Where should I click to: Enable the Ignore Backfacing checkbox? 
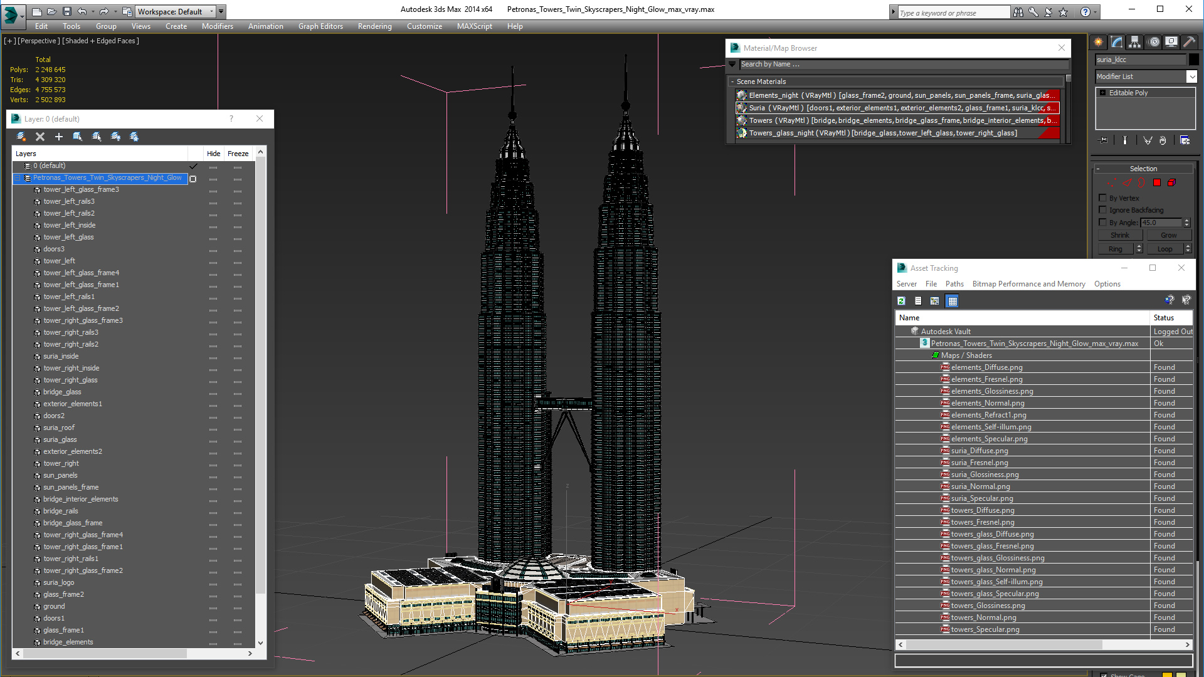click(1103, 210)
